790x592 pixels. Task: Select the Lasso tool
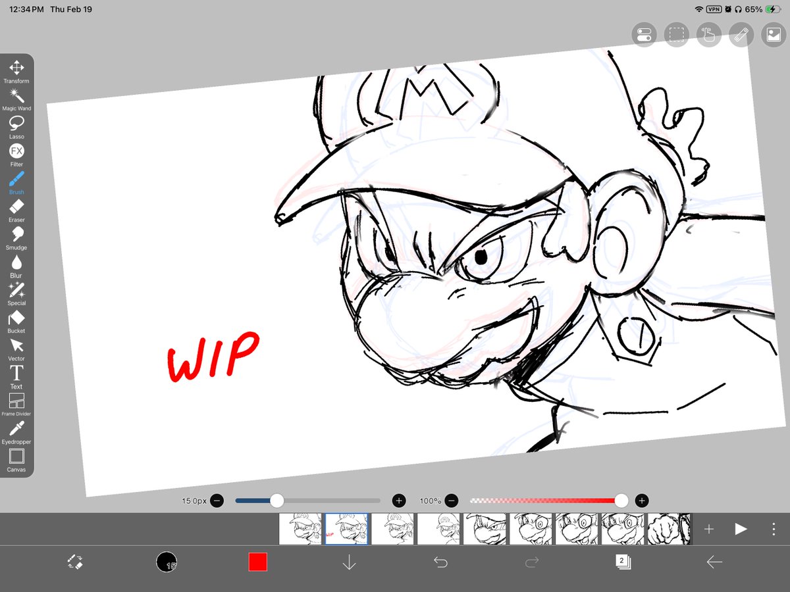(x=16, y=127)
